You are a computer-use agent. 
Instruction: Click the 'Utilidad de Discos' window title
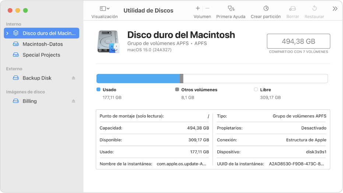click(x=148, y=10)
